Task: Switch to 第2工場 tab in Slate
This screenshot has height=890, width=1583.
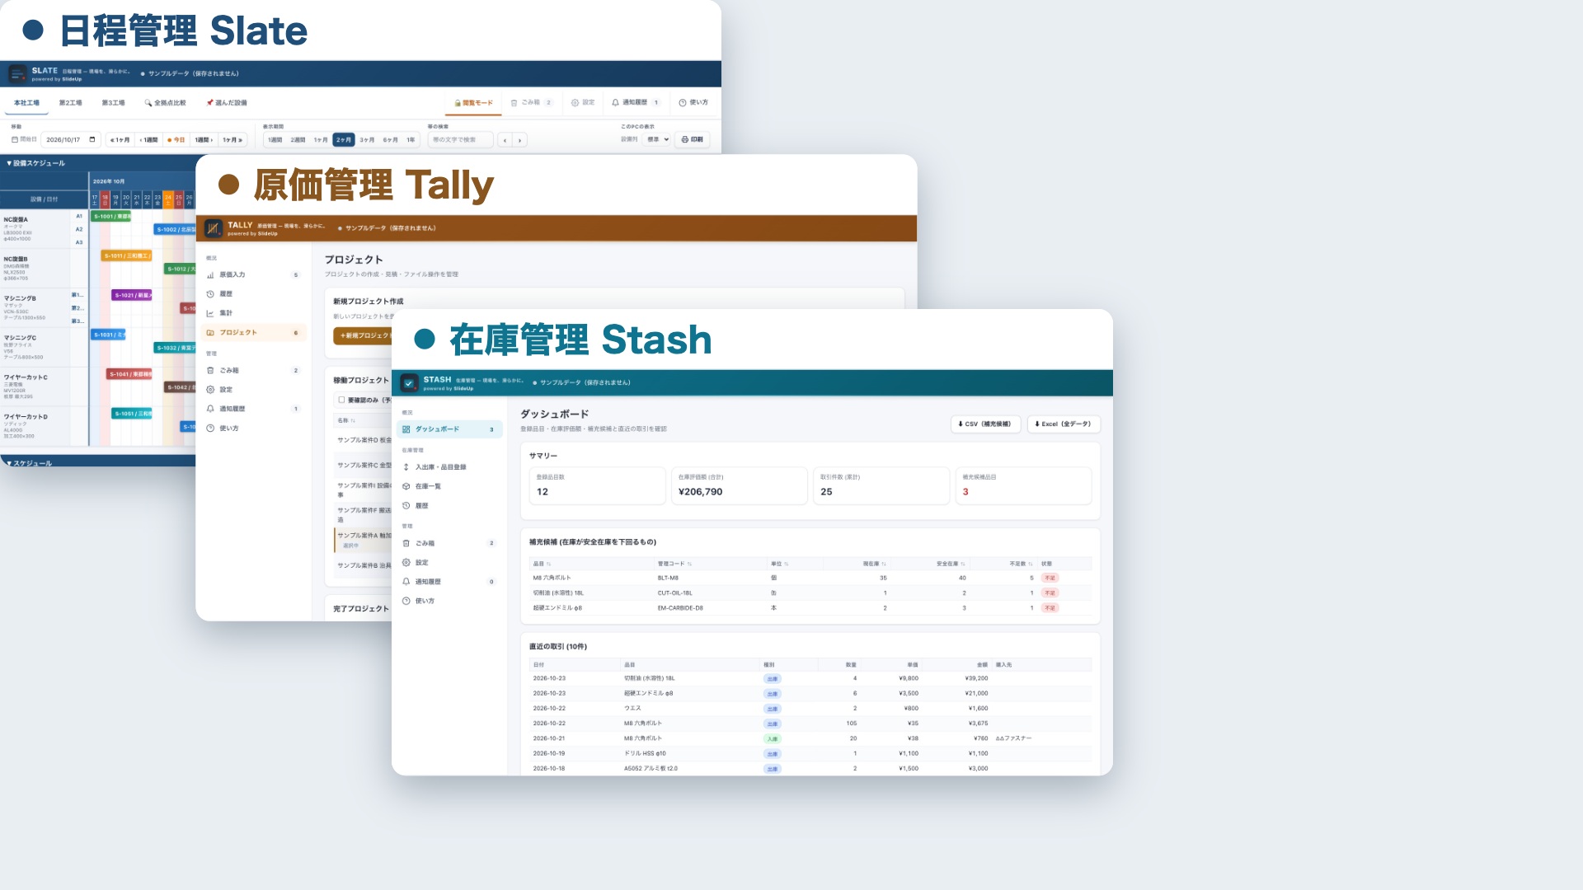Action: [70, 103]
